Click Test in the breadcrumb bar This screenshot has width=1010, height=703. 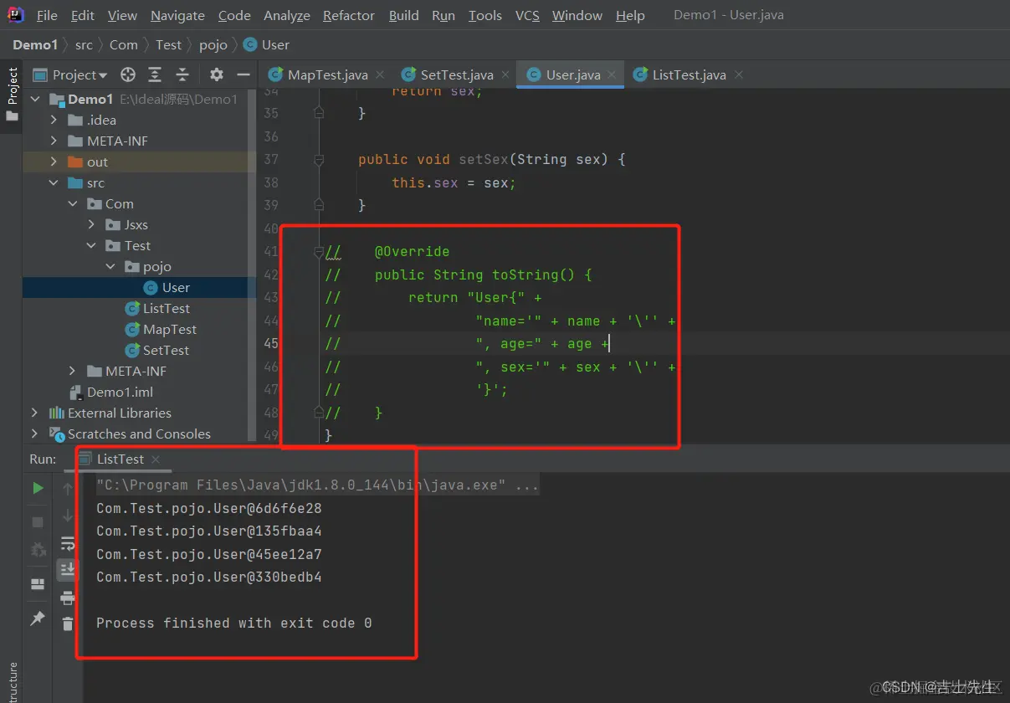pos(168,44)
